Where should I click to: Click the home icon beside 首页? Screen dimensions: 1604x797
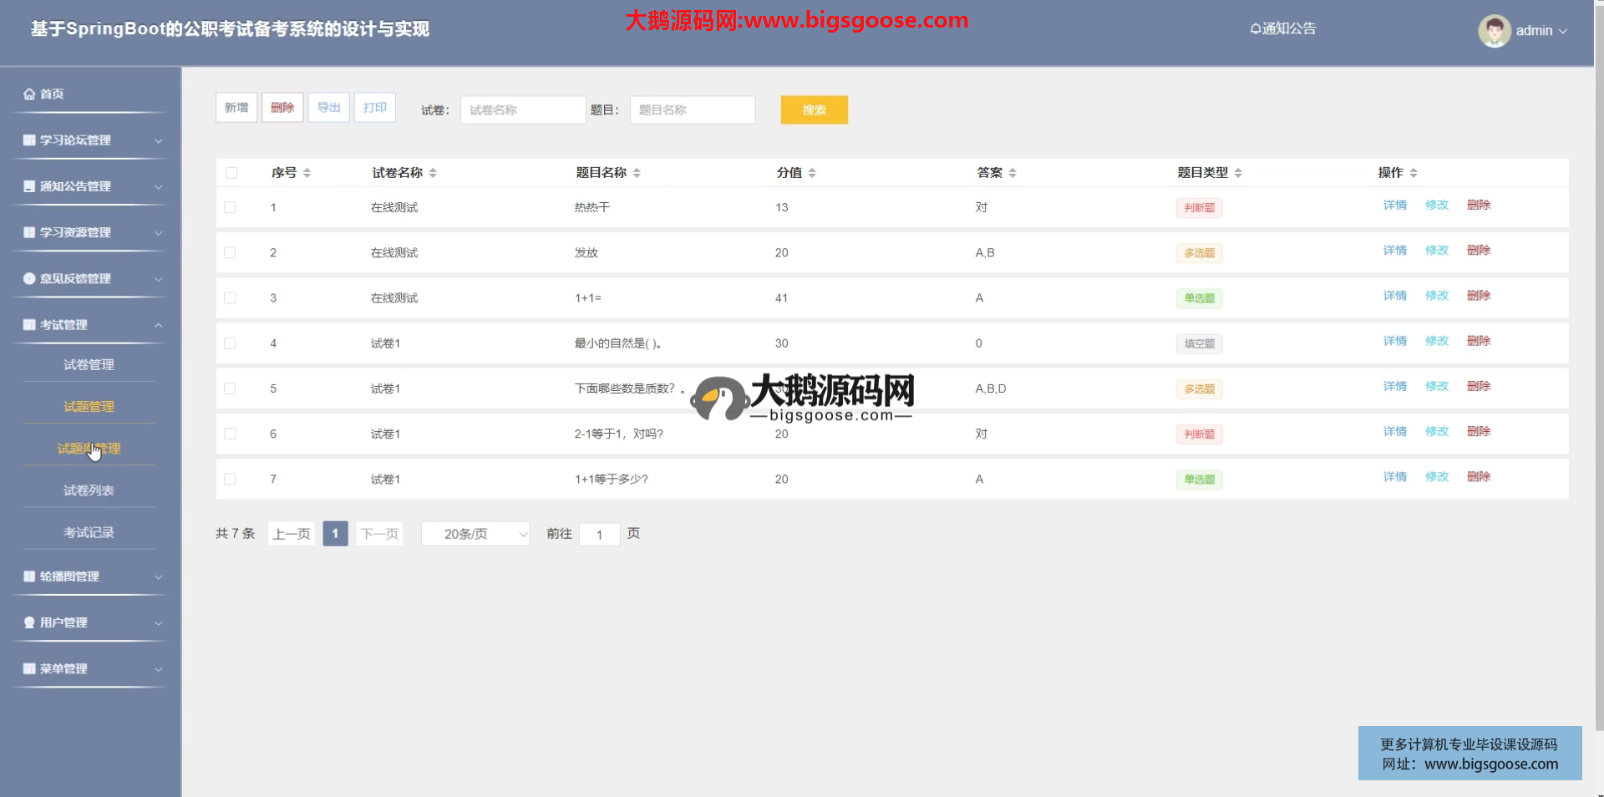[29, 94]
